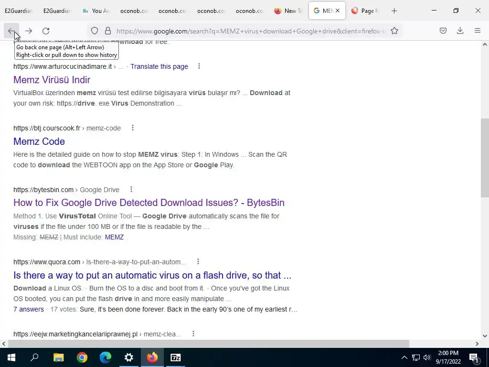Viewport: 489px width, 367px height.
Task: Click the site security padlock icon
Action: click(x=108, y=31)
